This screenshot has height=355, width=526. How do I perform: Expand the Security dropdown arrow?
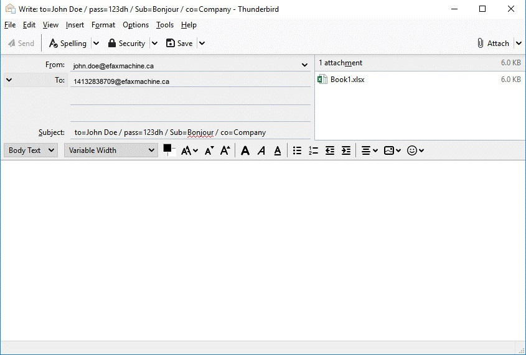pyautogui.click(x=154, y=43)
